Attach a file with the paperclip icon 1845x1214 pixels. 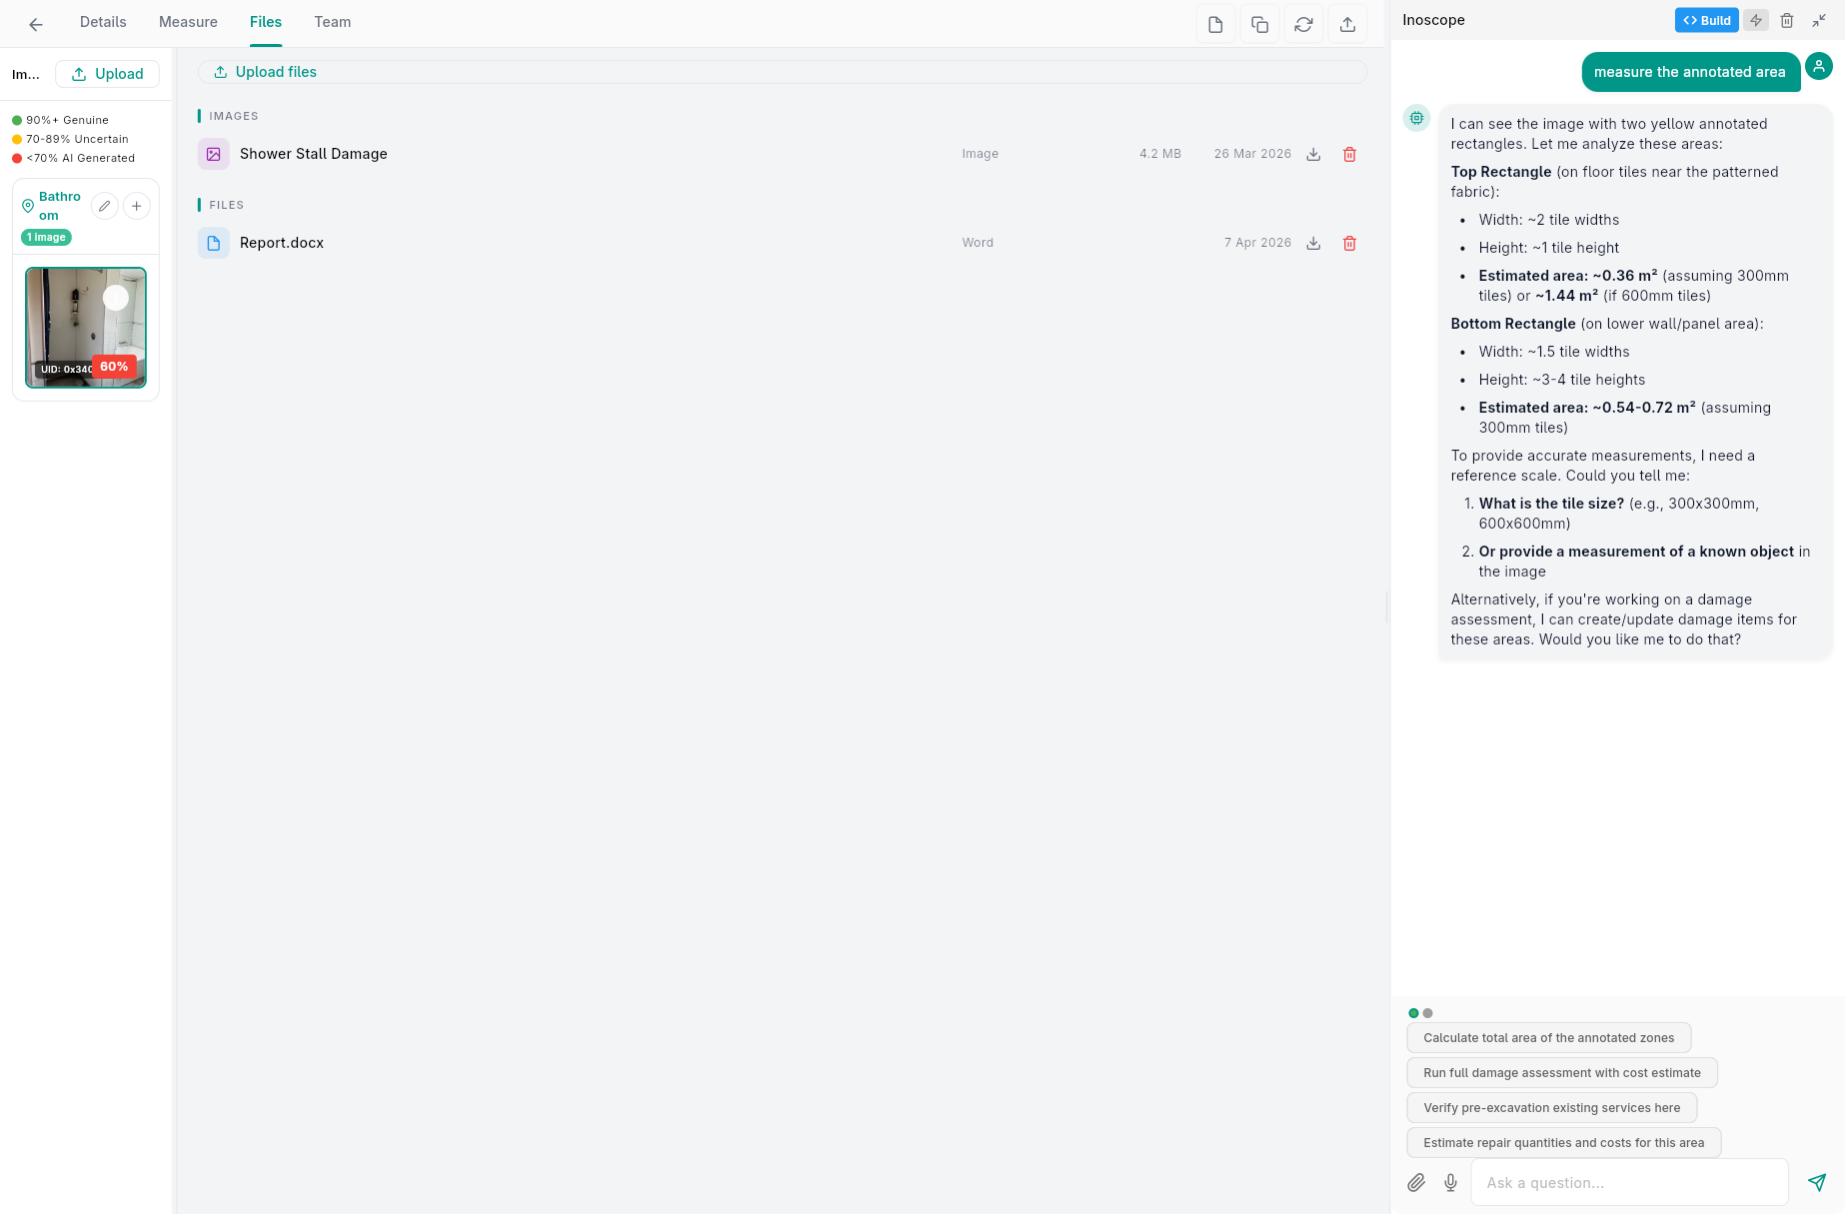[x=1416, y=1182]
